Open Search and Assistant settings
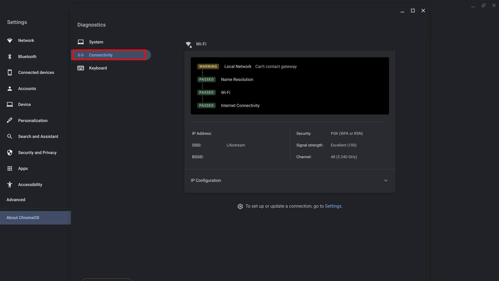The image size is (499, 281). [x=38, y=136]
